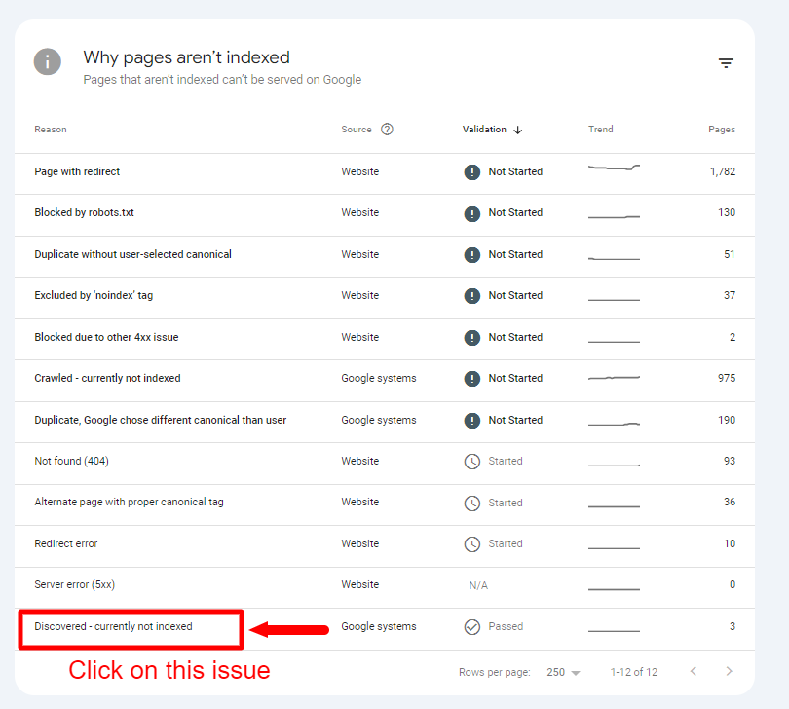Click exclamation icon in Google chose different canonical row

472,420
